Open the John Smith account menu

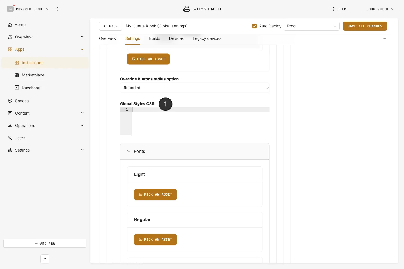(380, 9)
